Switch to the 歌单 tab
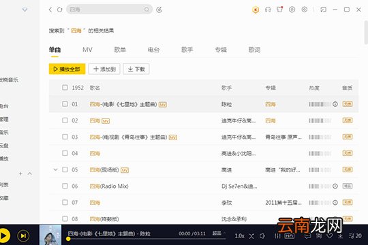The image size is (368, 245). [120, 50]
